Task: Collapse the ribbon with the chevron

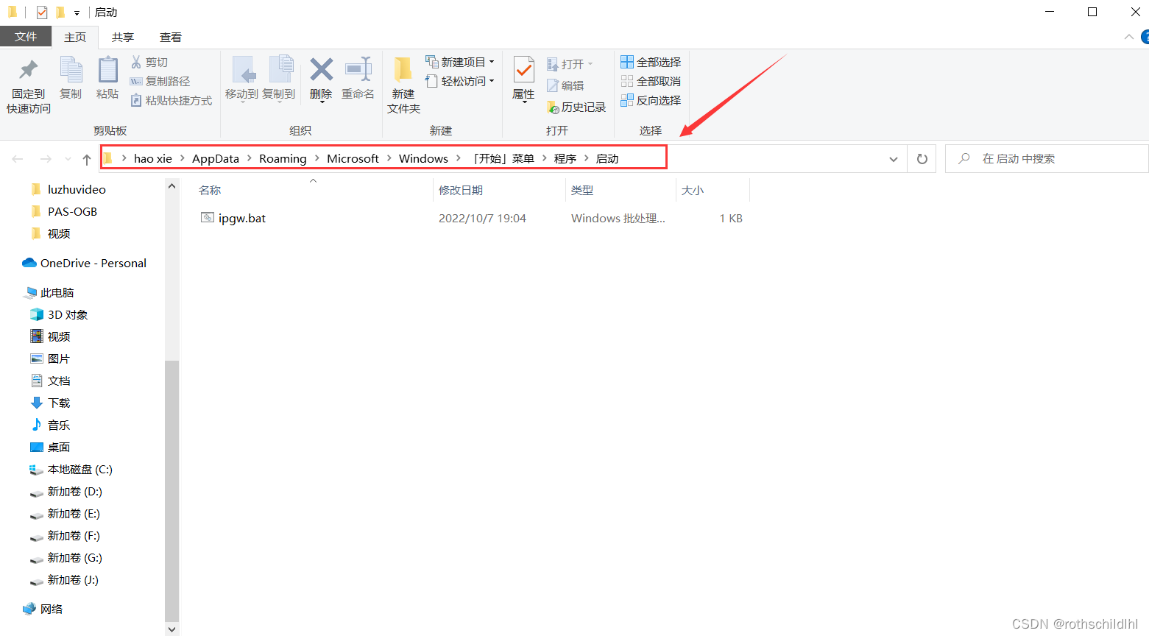Action: point(1128,37)
